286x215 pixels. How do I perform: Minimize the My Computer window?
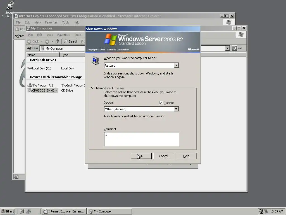point(234,28)
